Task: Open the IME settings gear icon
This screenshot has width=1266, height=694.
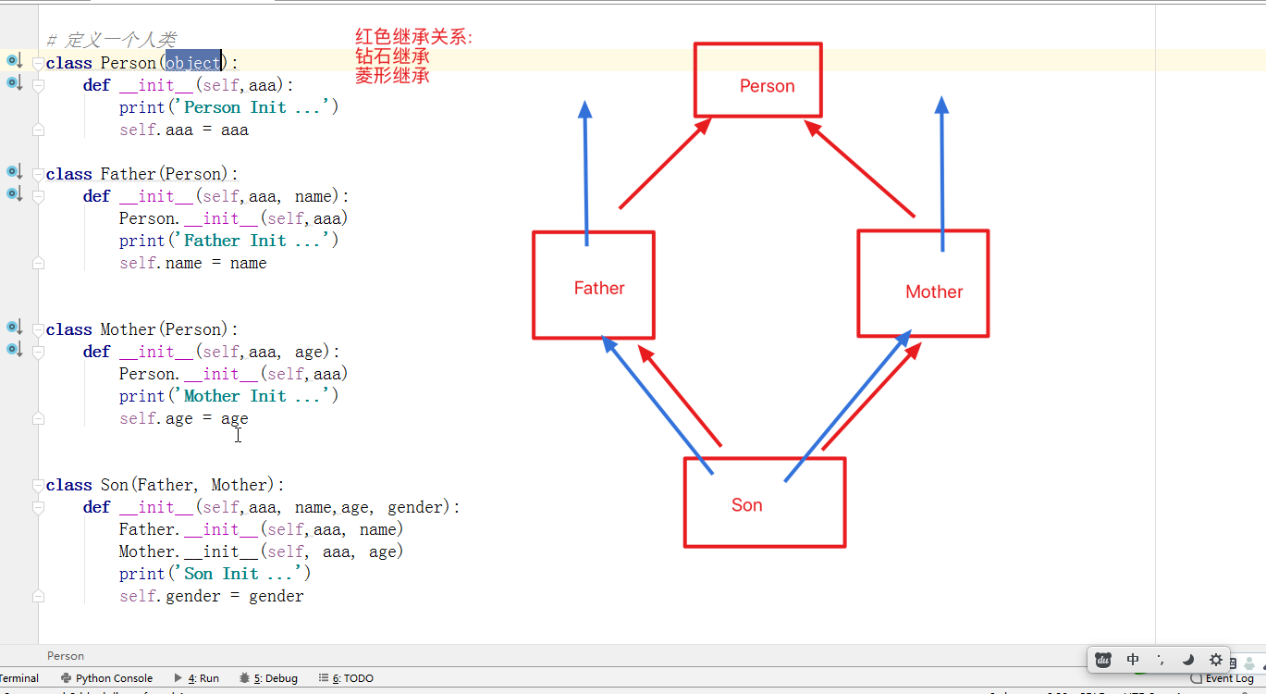Action: pos(1215,660)
